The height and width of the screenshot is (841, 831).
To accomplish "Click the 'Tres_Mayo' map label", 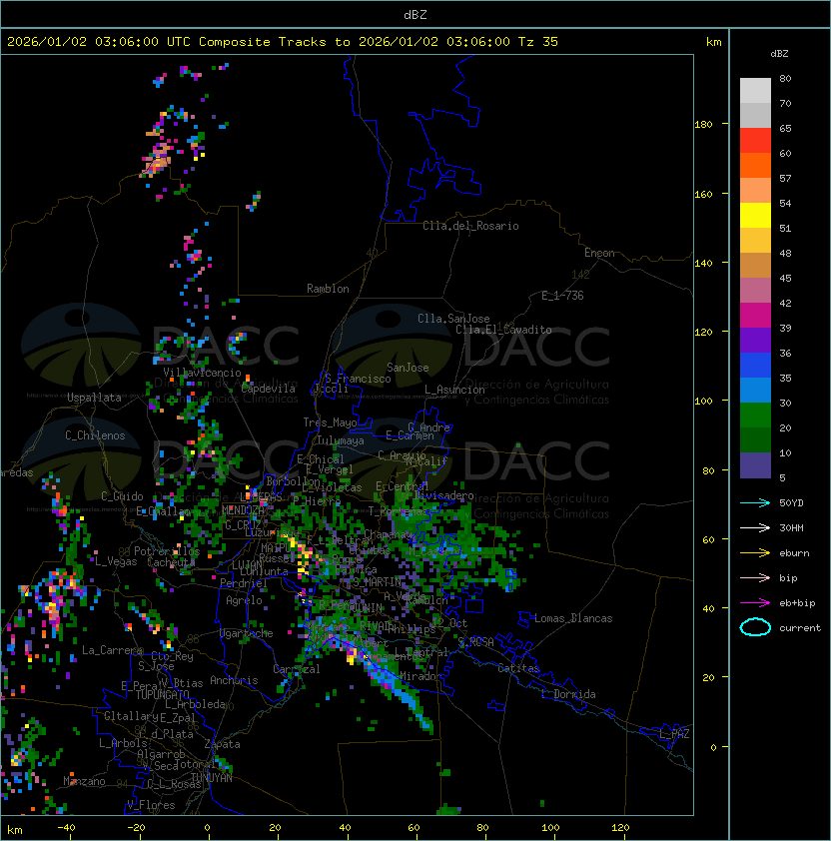I will coord(330,422).
